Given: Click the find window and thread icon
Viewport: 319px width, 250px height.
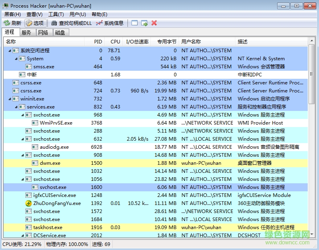Looking at the screenshot, I should [144, 23].
